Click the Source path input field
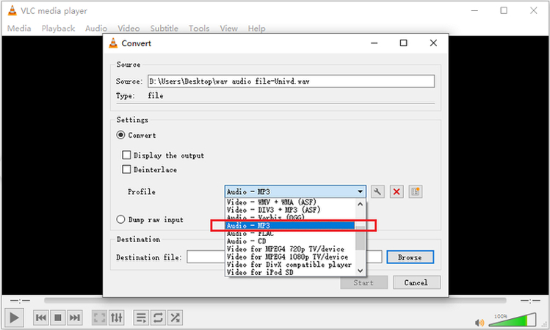Image resolution: width=550 pixels, height=330 pixels. coord(291,81)
